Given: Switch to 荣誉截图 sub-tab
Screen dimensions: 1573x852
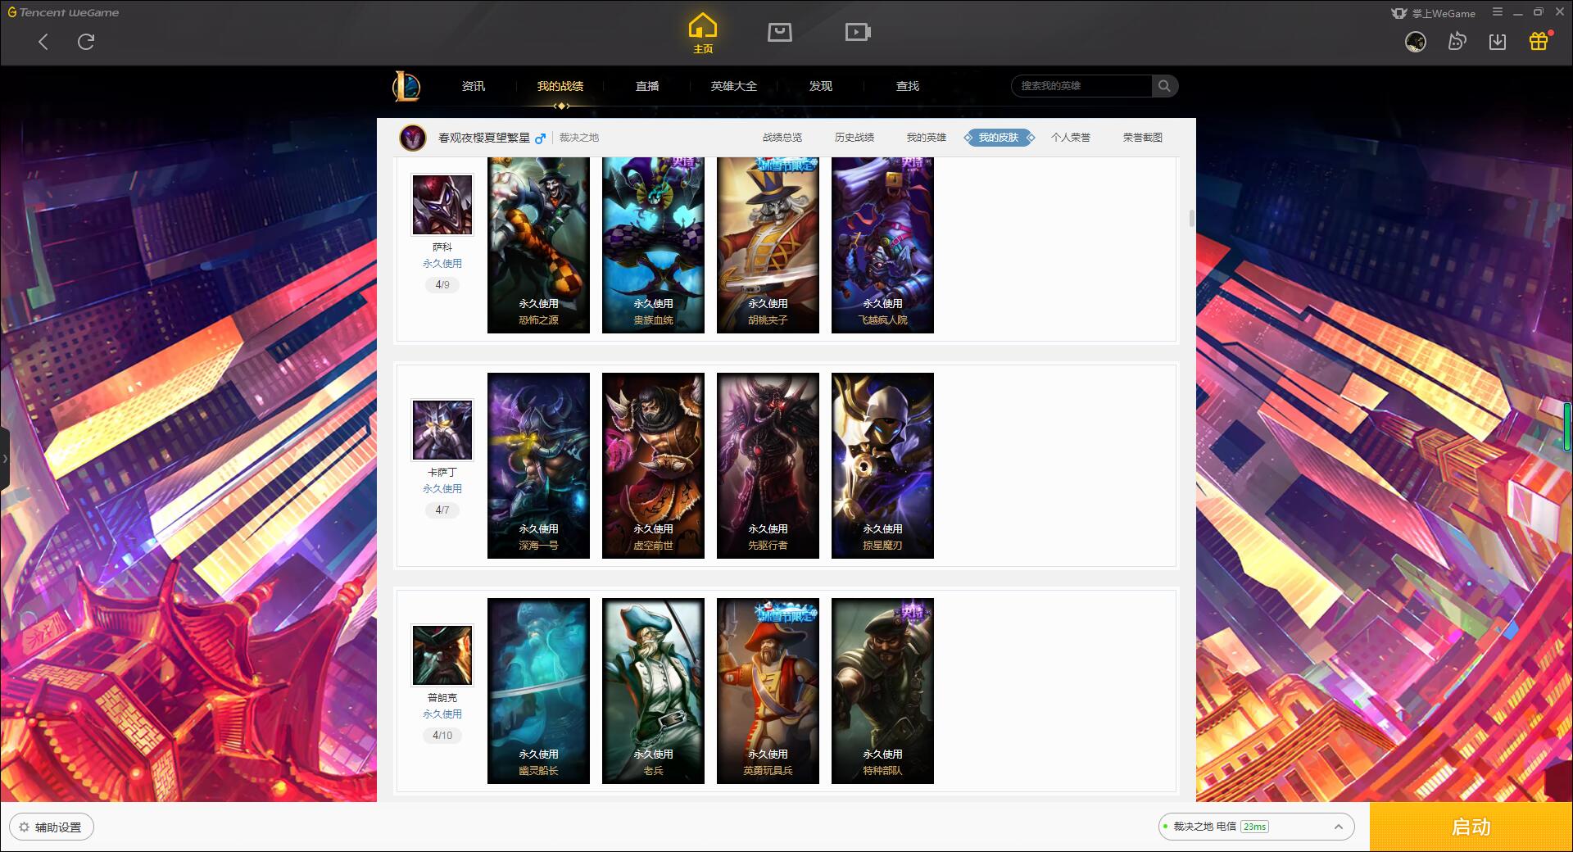Looking at the screenshot, I should [1143, 138].
